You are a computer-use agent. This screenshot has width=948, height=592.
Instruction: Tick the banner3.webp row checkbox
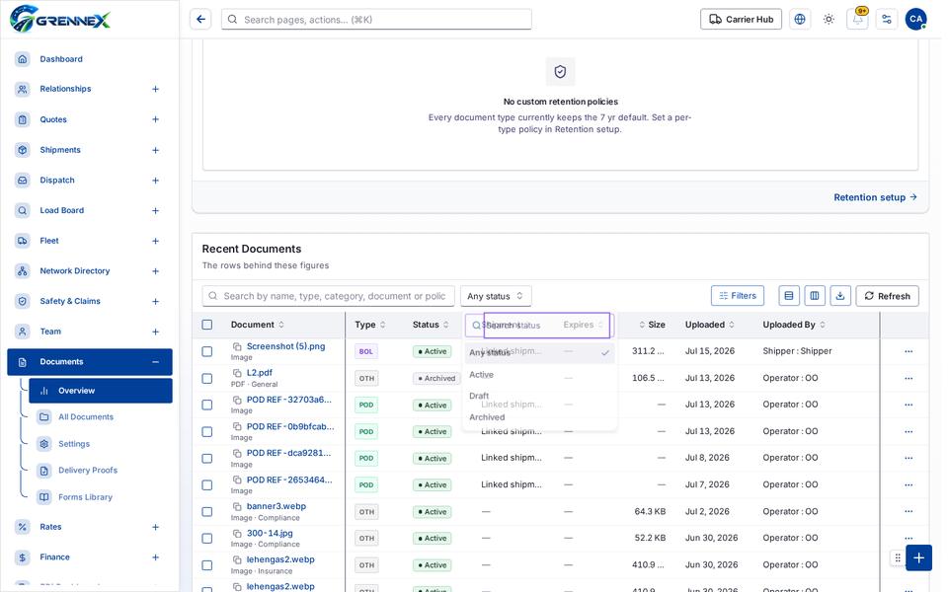tap(206, 512)
